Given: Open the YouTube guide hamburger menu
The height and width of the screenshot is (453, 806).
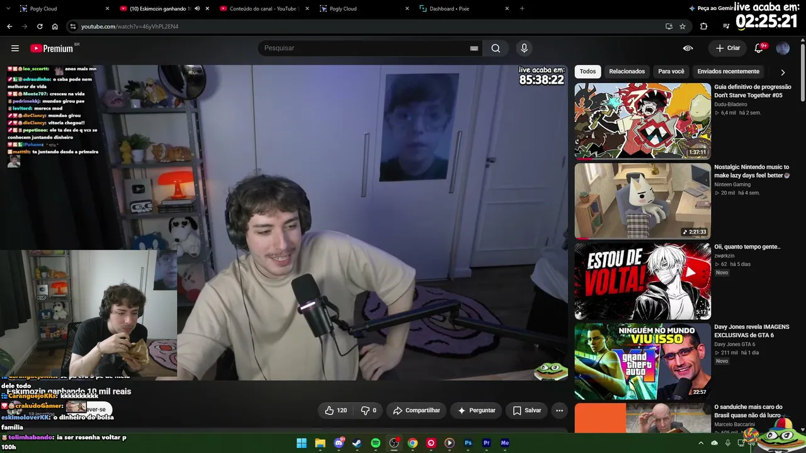Looking at the screenshot, I should 15,48.
